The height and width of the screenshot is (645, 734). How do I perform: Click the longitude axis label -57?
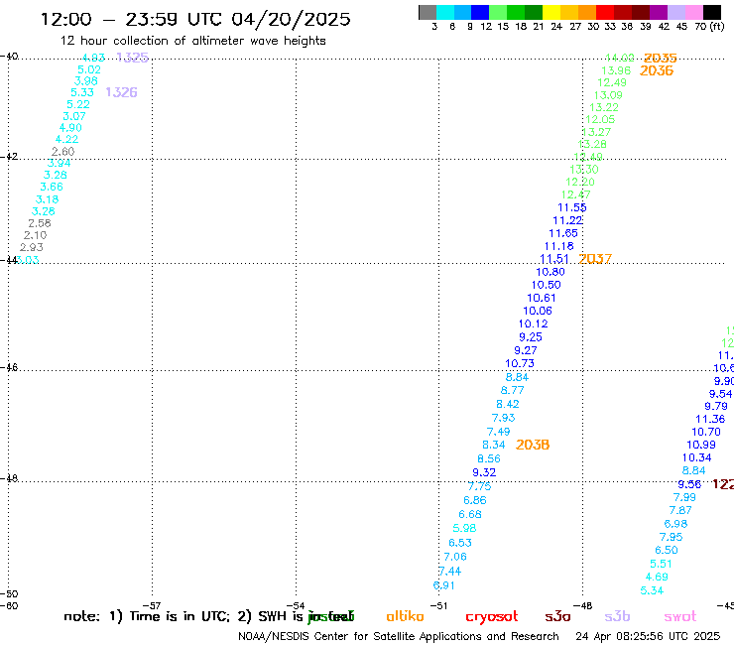(x=152, y=606)
